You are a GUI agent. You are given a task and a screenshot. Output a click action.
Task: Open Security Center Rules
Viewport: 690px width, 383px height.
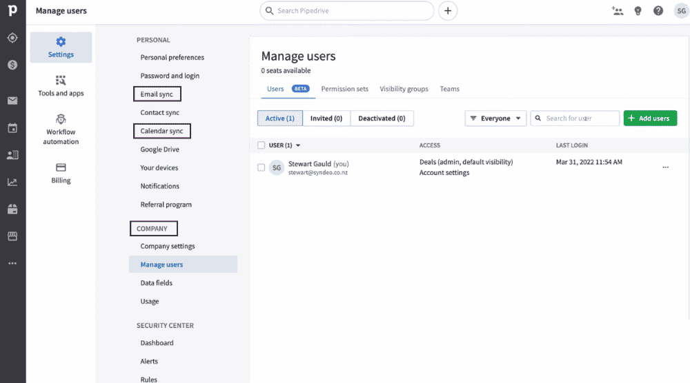(148, 379)
